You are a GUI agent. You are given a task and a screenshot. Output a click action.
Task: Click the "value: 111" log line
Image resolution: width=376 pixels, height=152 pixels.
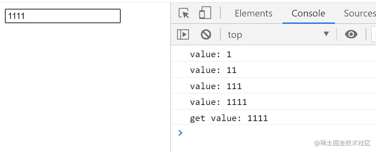click(216, 86)
